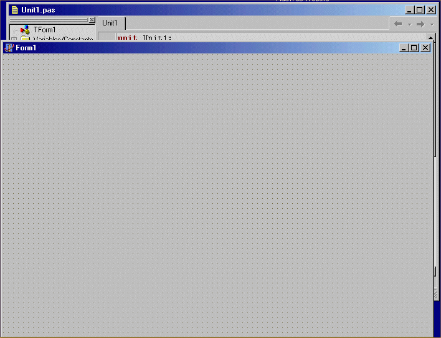Switch to the Unit1 editor tab
Viewport: 441px width, 338px height.
[x=110, y=23]
